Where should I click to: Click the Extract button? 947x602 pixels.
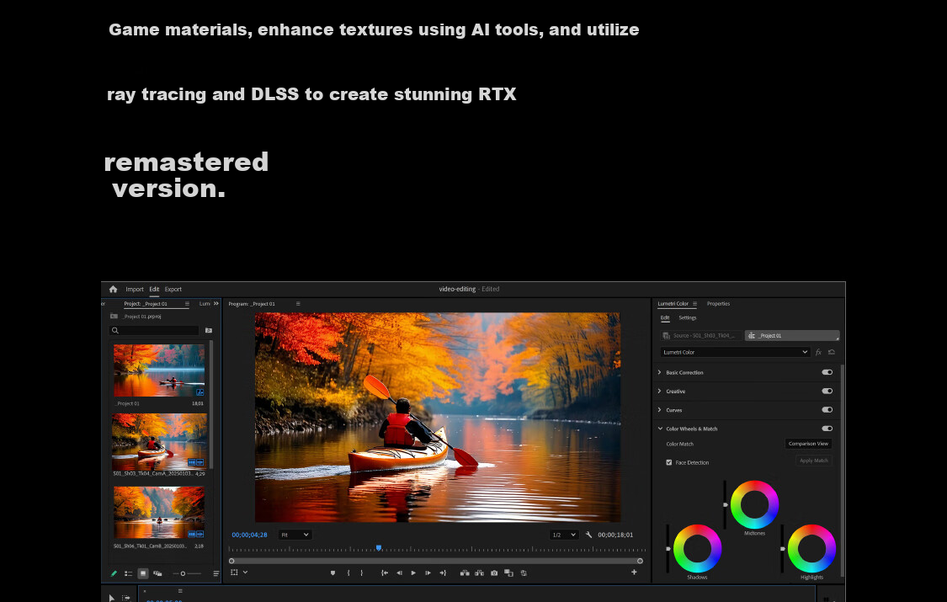coord(480,573)
